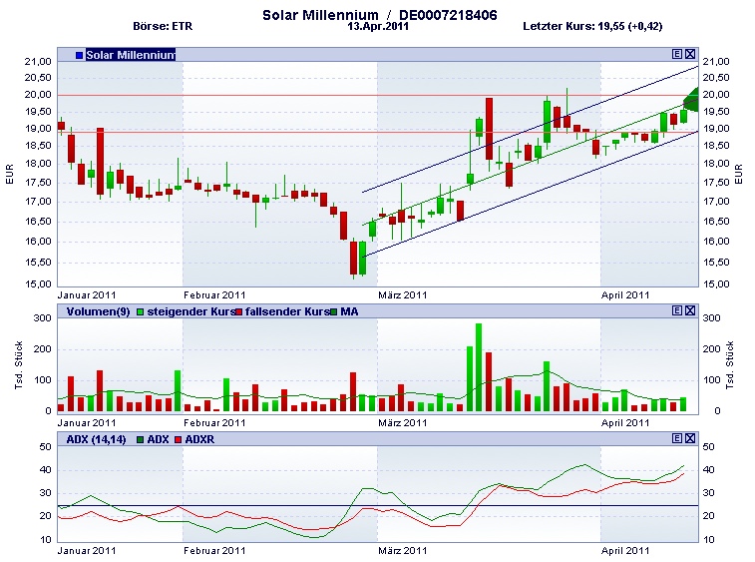Screen dimensions: 755x562
Task: Click the horizontal ADX threshold line at 25
Action: 378,506
